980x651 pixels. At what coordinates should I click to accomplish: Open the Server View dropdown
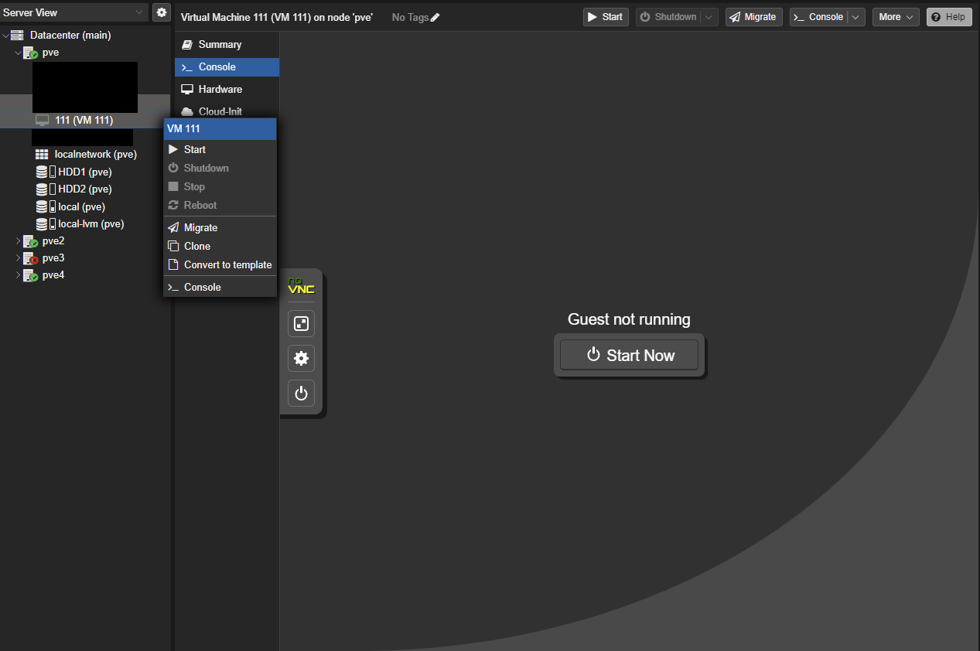click(x=139, y=12)
